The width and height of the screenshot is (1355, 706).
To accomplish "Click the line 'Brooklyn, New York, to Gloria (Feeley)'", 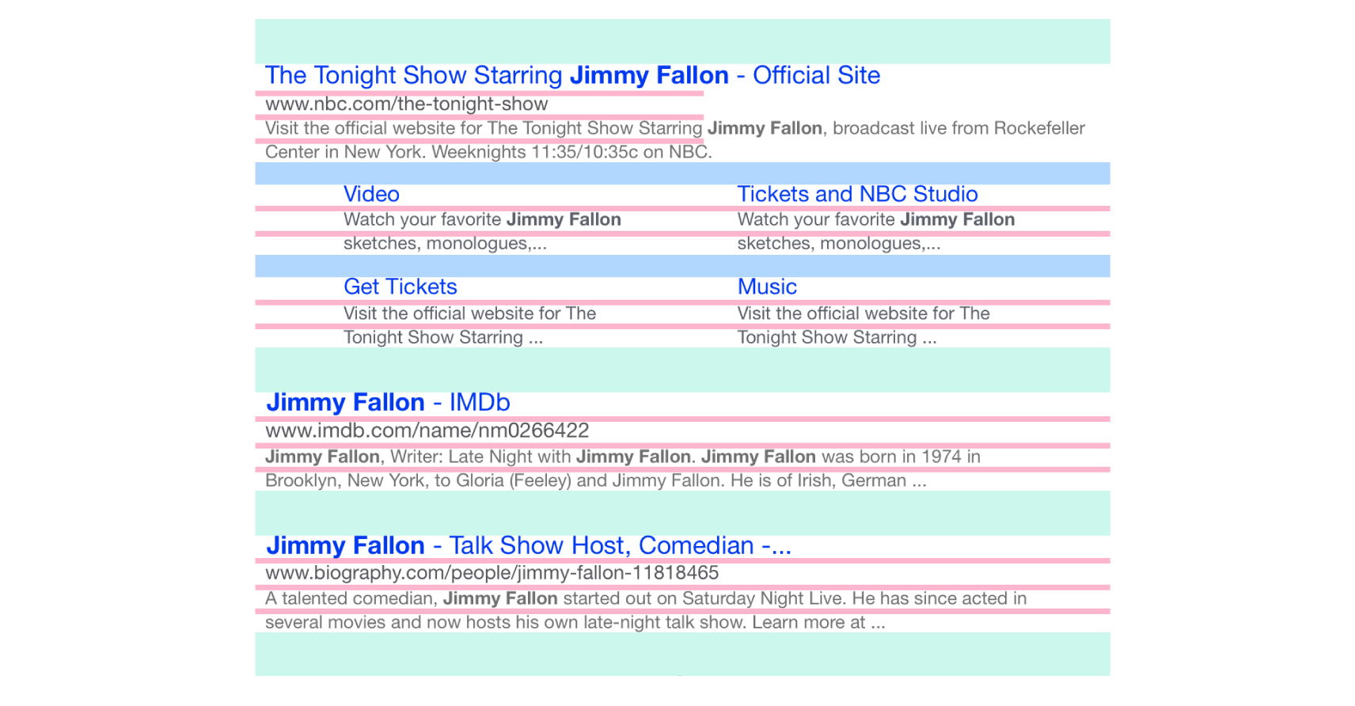I will (x=595, y=480).
